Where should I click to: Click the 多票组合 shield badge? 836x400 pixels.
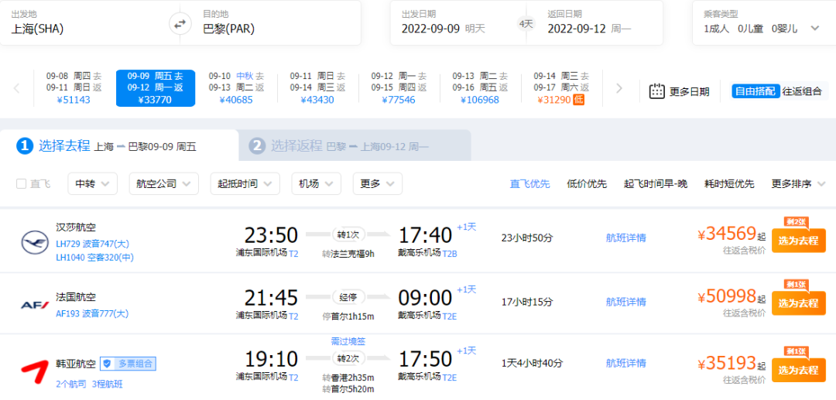click(128, 364)
